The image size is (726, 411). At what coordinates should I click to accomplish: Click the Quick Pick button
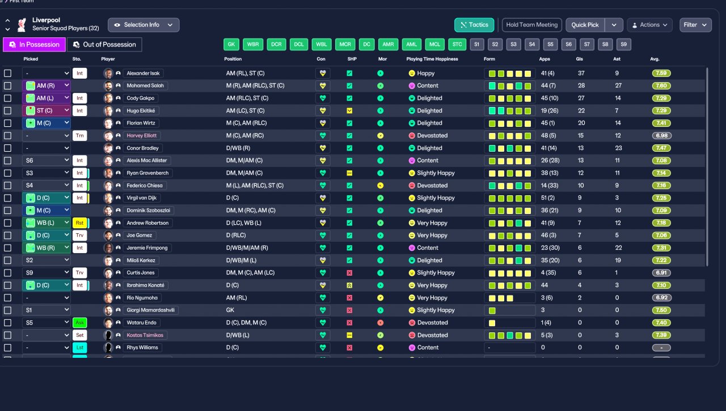point(585,25)
